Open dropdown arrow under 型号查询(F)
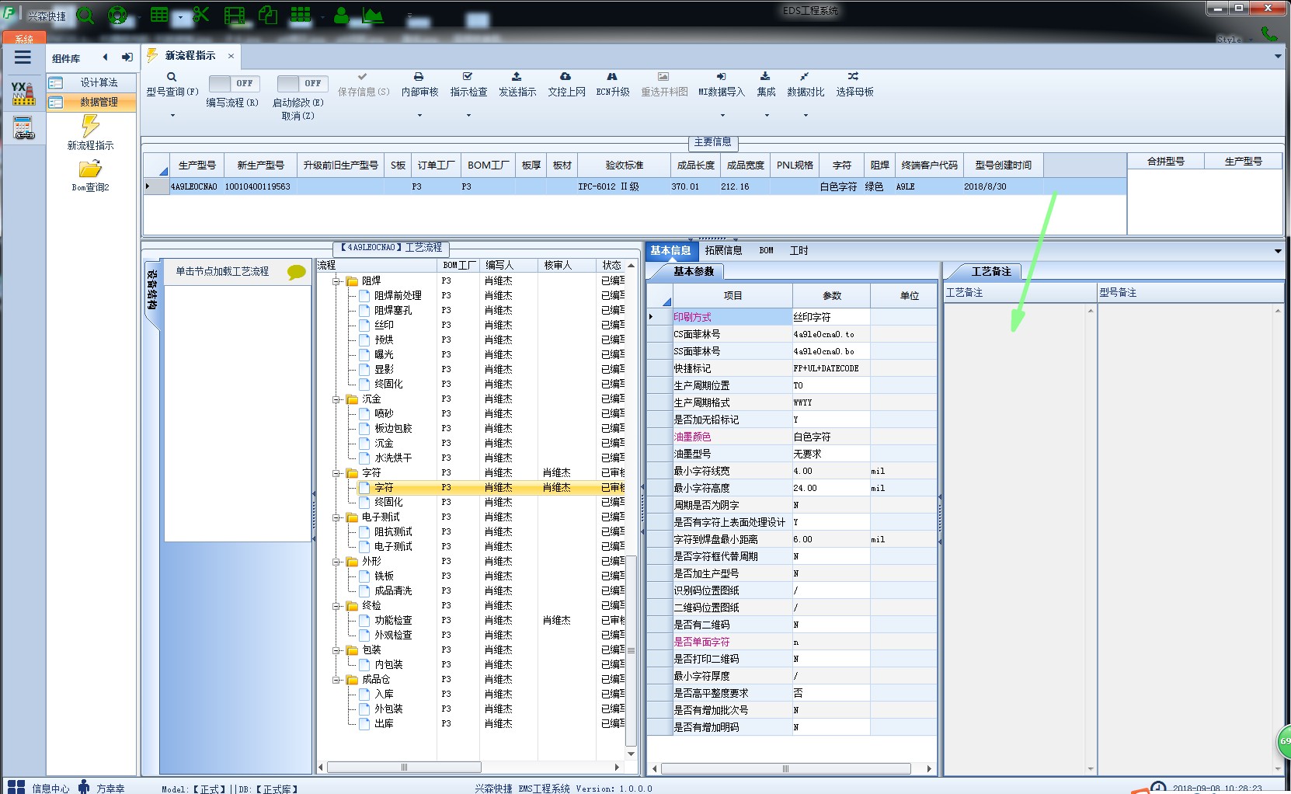Image resolution: width=1291 pixels, height=794 pixels. click(172, 115)
